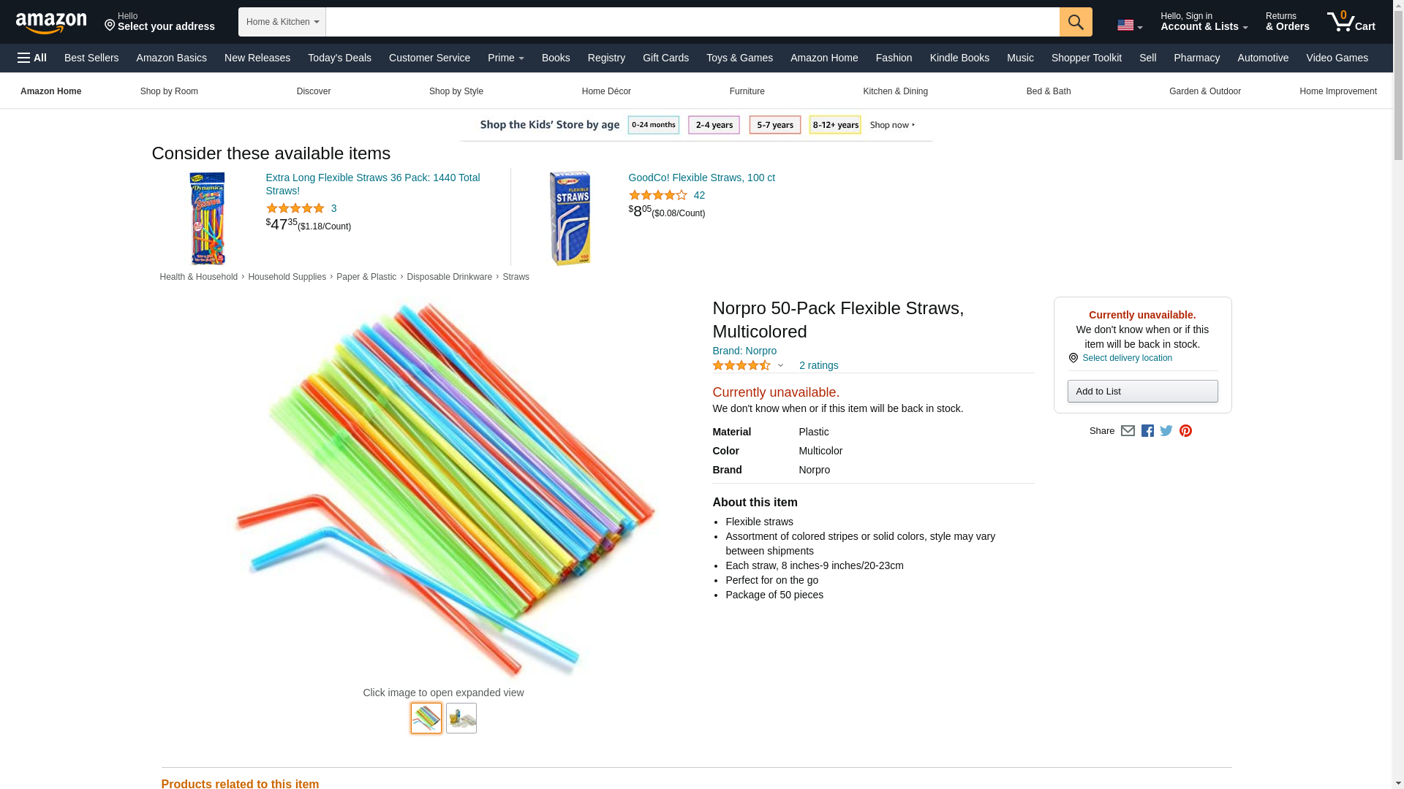1404x789 pixels.
Task: Open the All hamburger menu
Action: click(x=32, y=58)
